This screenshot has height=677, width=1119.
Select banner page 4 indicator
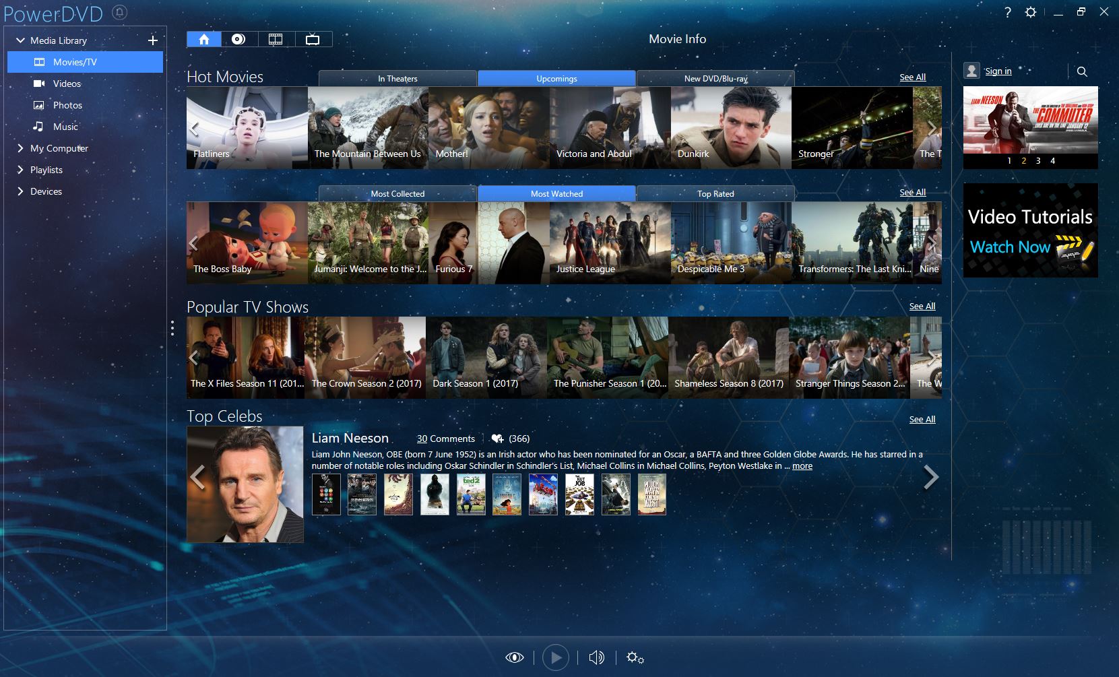tap(1053, 161)
